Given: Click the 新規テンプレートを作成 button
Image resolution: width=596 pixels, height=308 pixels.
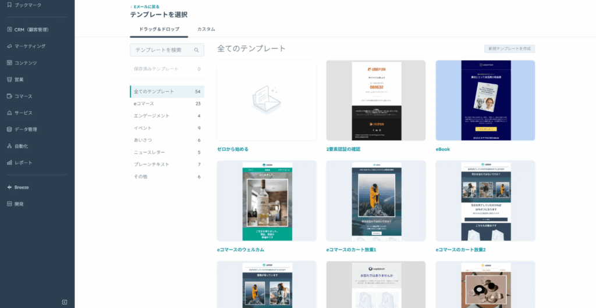Looking at the screenshot, I should (x=509, y=49).
